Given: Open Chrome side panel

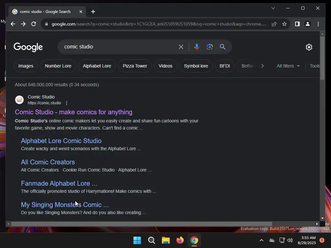Looking at the screenshot, I should (x=297, y=24).
